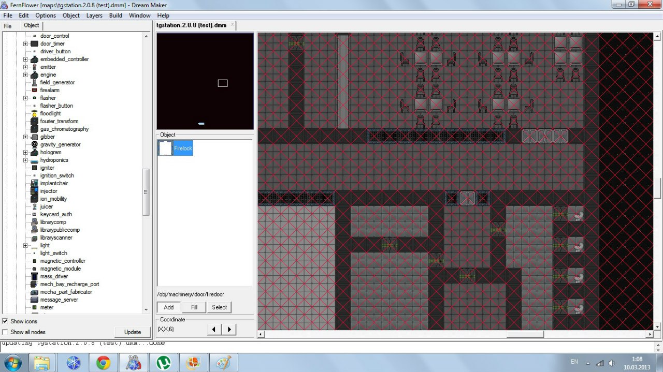Click the Update button
This screenshot has height=372, width=663.
(133, 332)
